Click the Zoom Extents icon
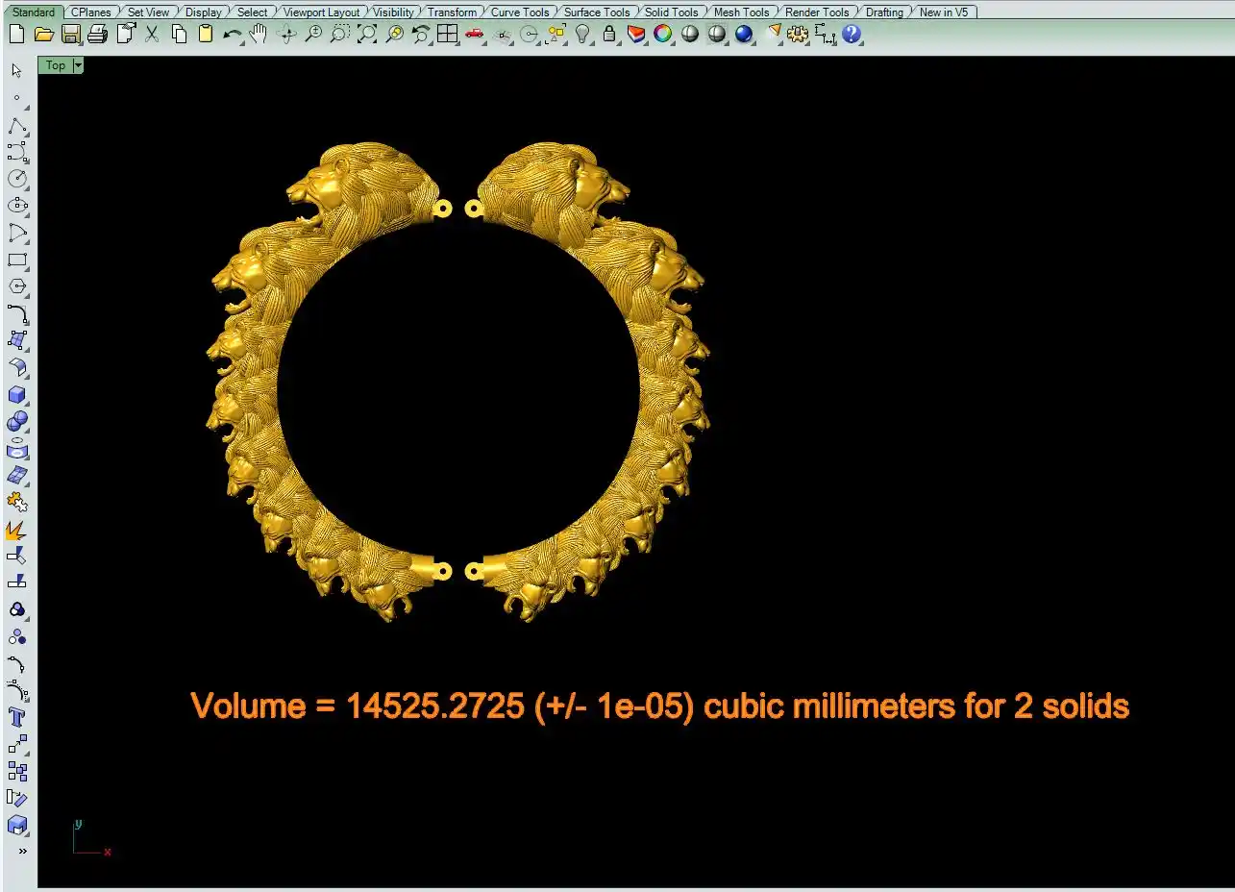The width and height of the screenshot is (1235, 892). click(x=367, y=35)
